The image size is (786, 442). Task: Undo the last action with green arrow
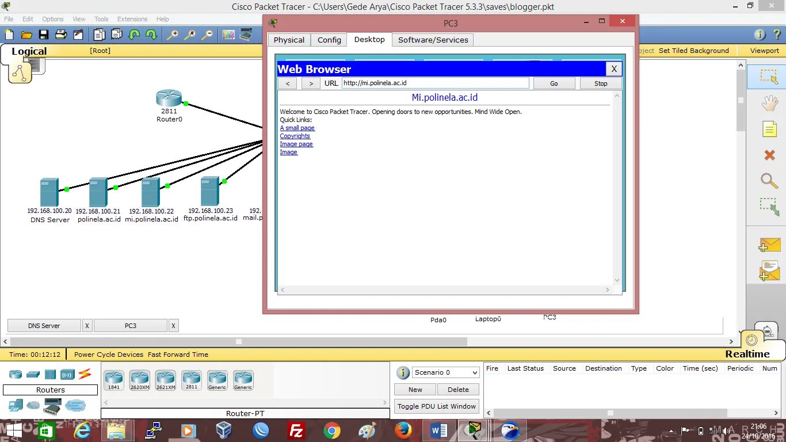(134, 35)
